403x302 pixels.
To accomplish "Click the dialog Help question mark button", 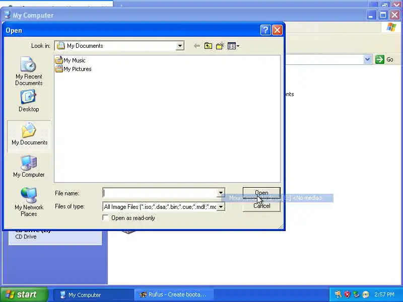I will coord(265,30).
